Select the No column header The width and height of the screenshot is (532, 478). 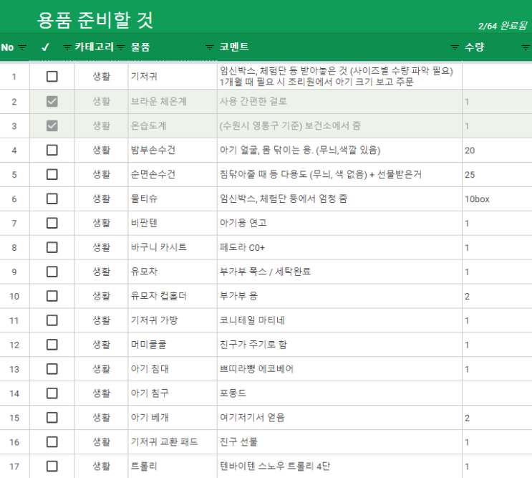7,47
